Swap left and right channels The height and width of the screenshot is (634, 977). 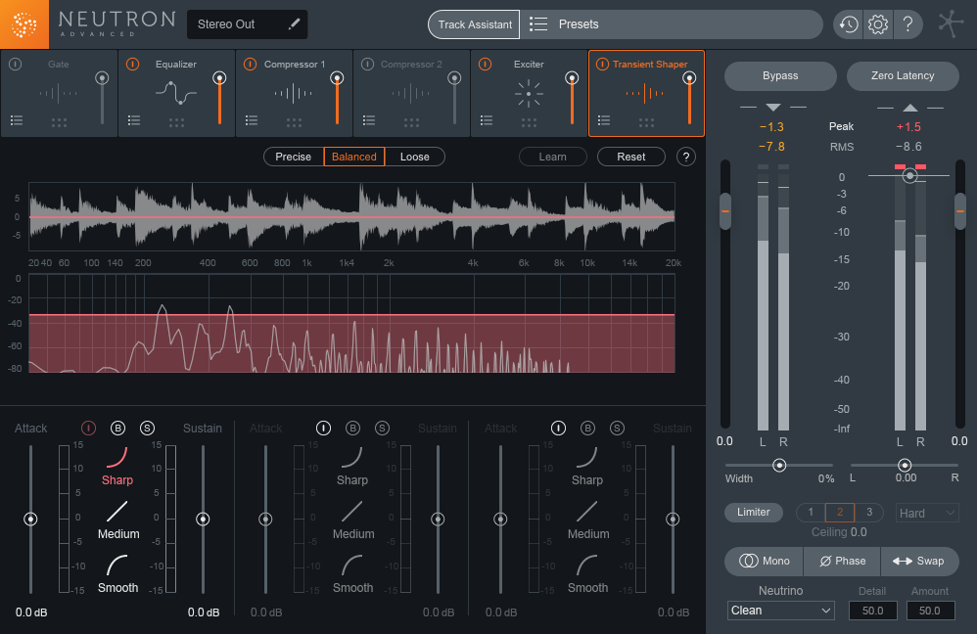[x=919, y=562]
